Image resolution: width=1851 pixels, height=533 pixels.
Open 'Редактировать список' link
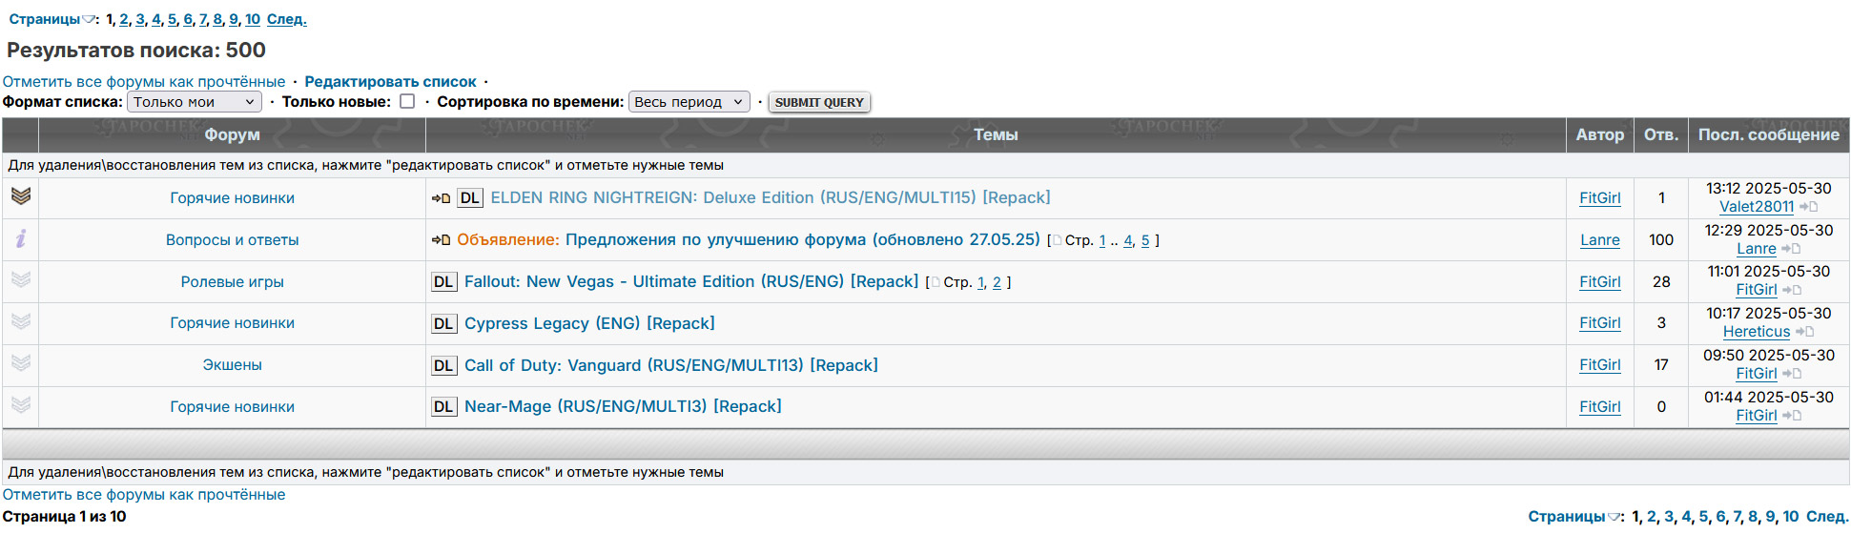(x=390, y=82)
